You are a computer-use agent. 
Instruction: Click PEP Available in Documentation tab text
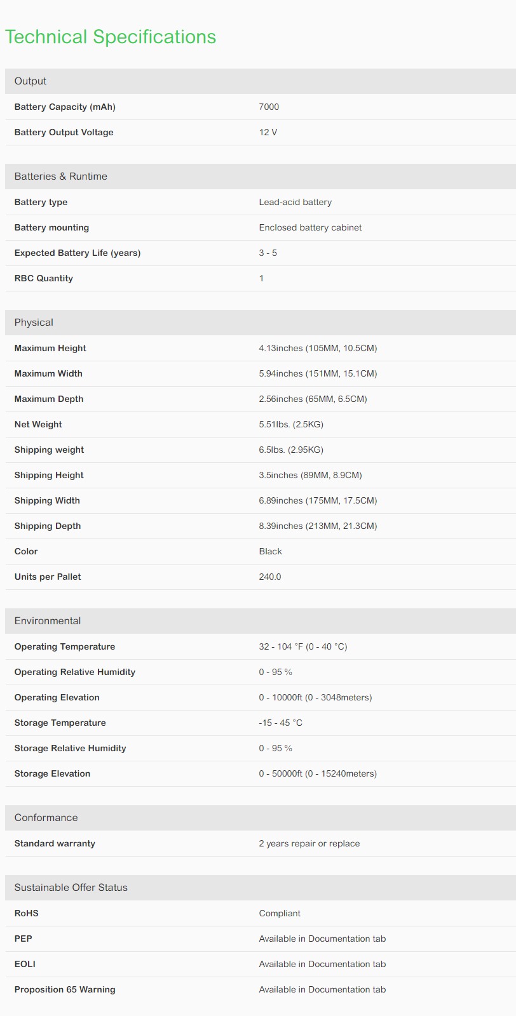click(322, 939)
